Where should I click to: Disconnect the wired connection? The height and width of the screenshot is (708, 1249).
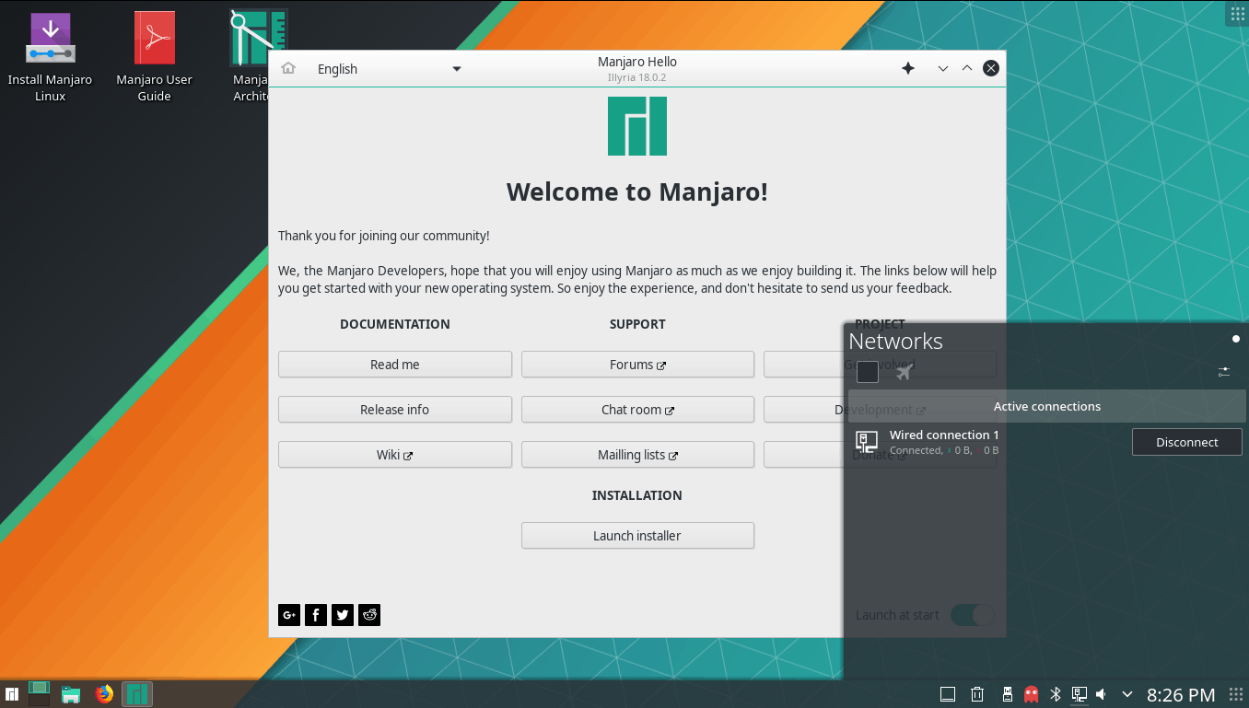click(1186, 441)
